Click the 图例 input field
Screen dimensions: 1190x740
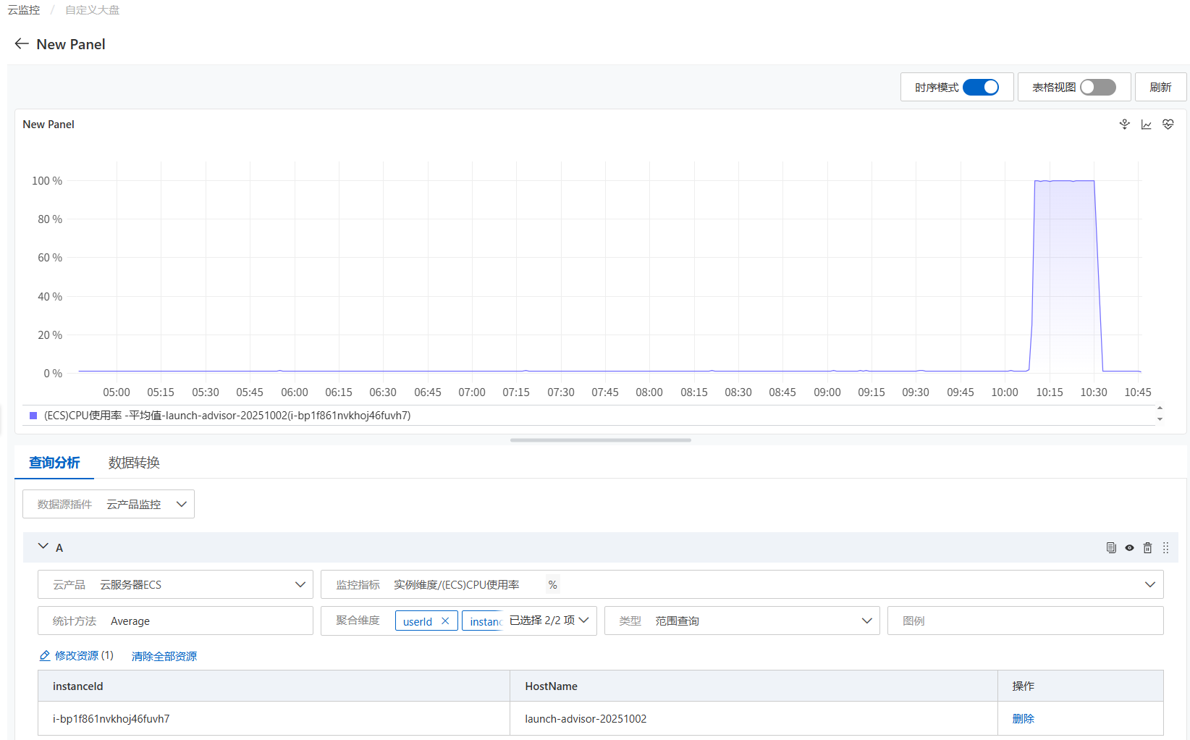coord(1026,621)
